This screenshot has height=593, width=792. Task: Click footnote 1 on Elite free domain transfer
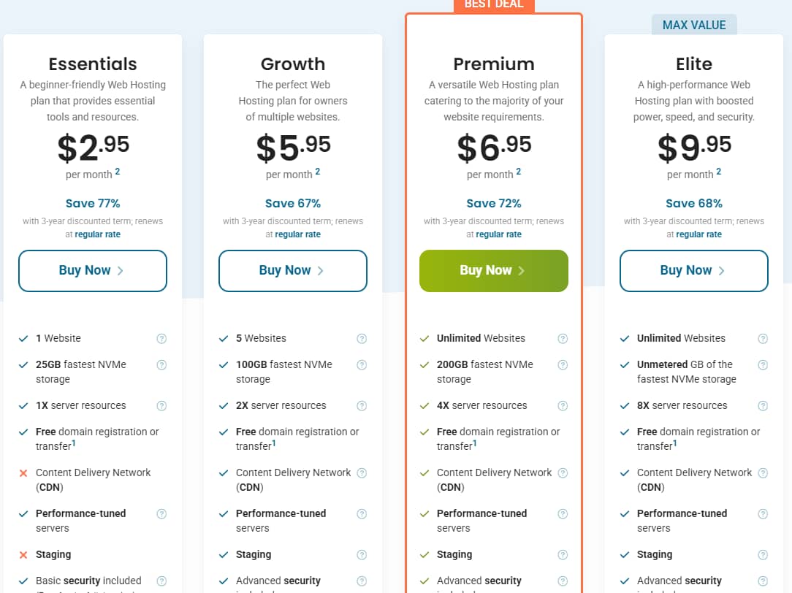coord(675,443)
